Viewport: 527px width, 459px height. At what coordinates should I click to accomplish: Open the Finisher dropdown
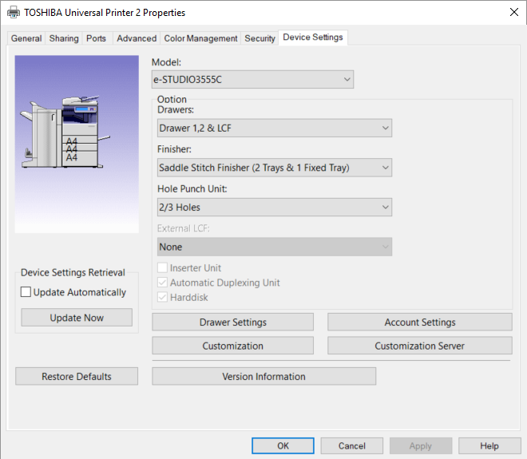(x=275, y=168)
